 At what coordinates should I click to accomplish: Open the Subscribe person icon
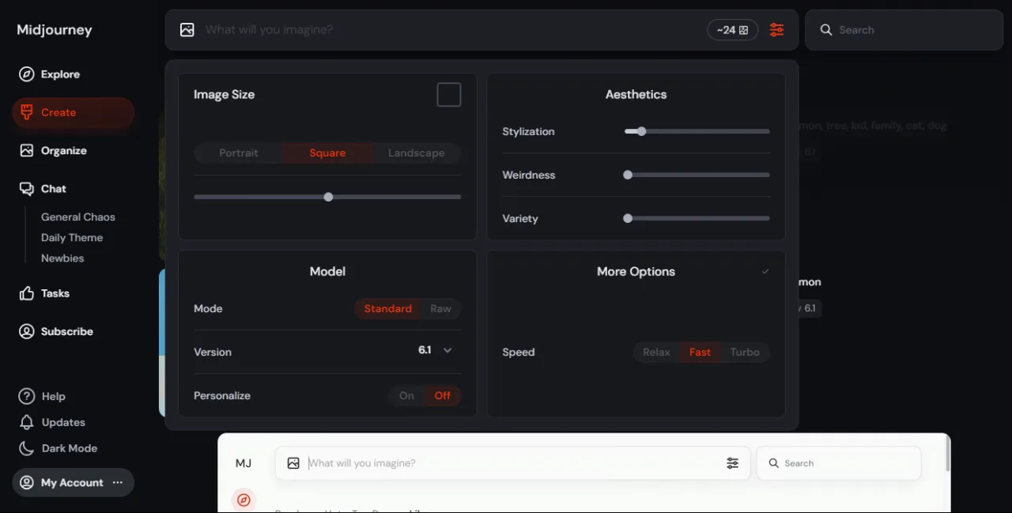click(27, 331)
